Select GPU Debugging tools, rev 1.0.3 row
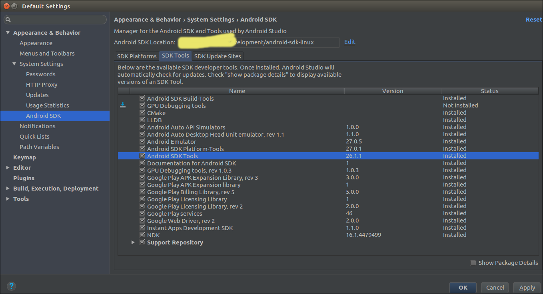Screen dimensions: 543x294 (x=328, y=170)
